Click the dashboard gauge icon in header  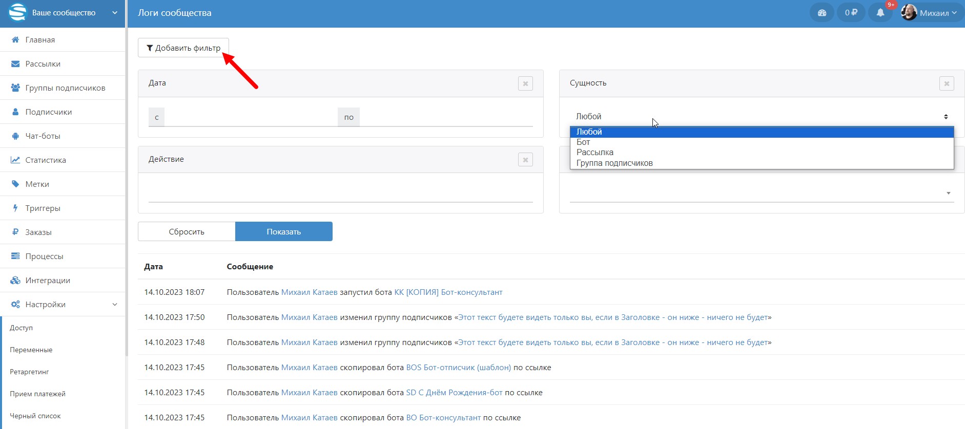coord(822,13)
